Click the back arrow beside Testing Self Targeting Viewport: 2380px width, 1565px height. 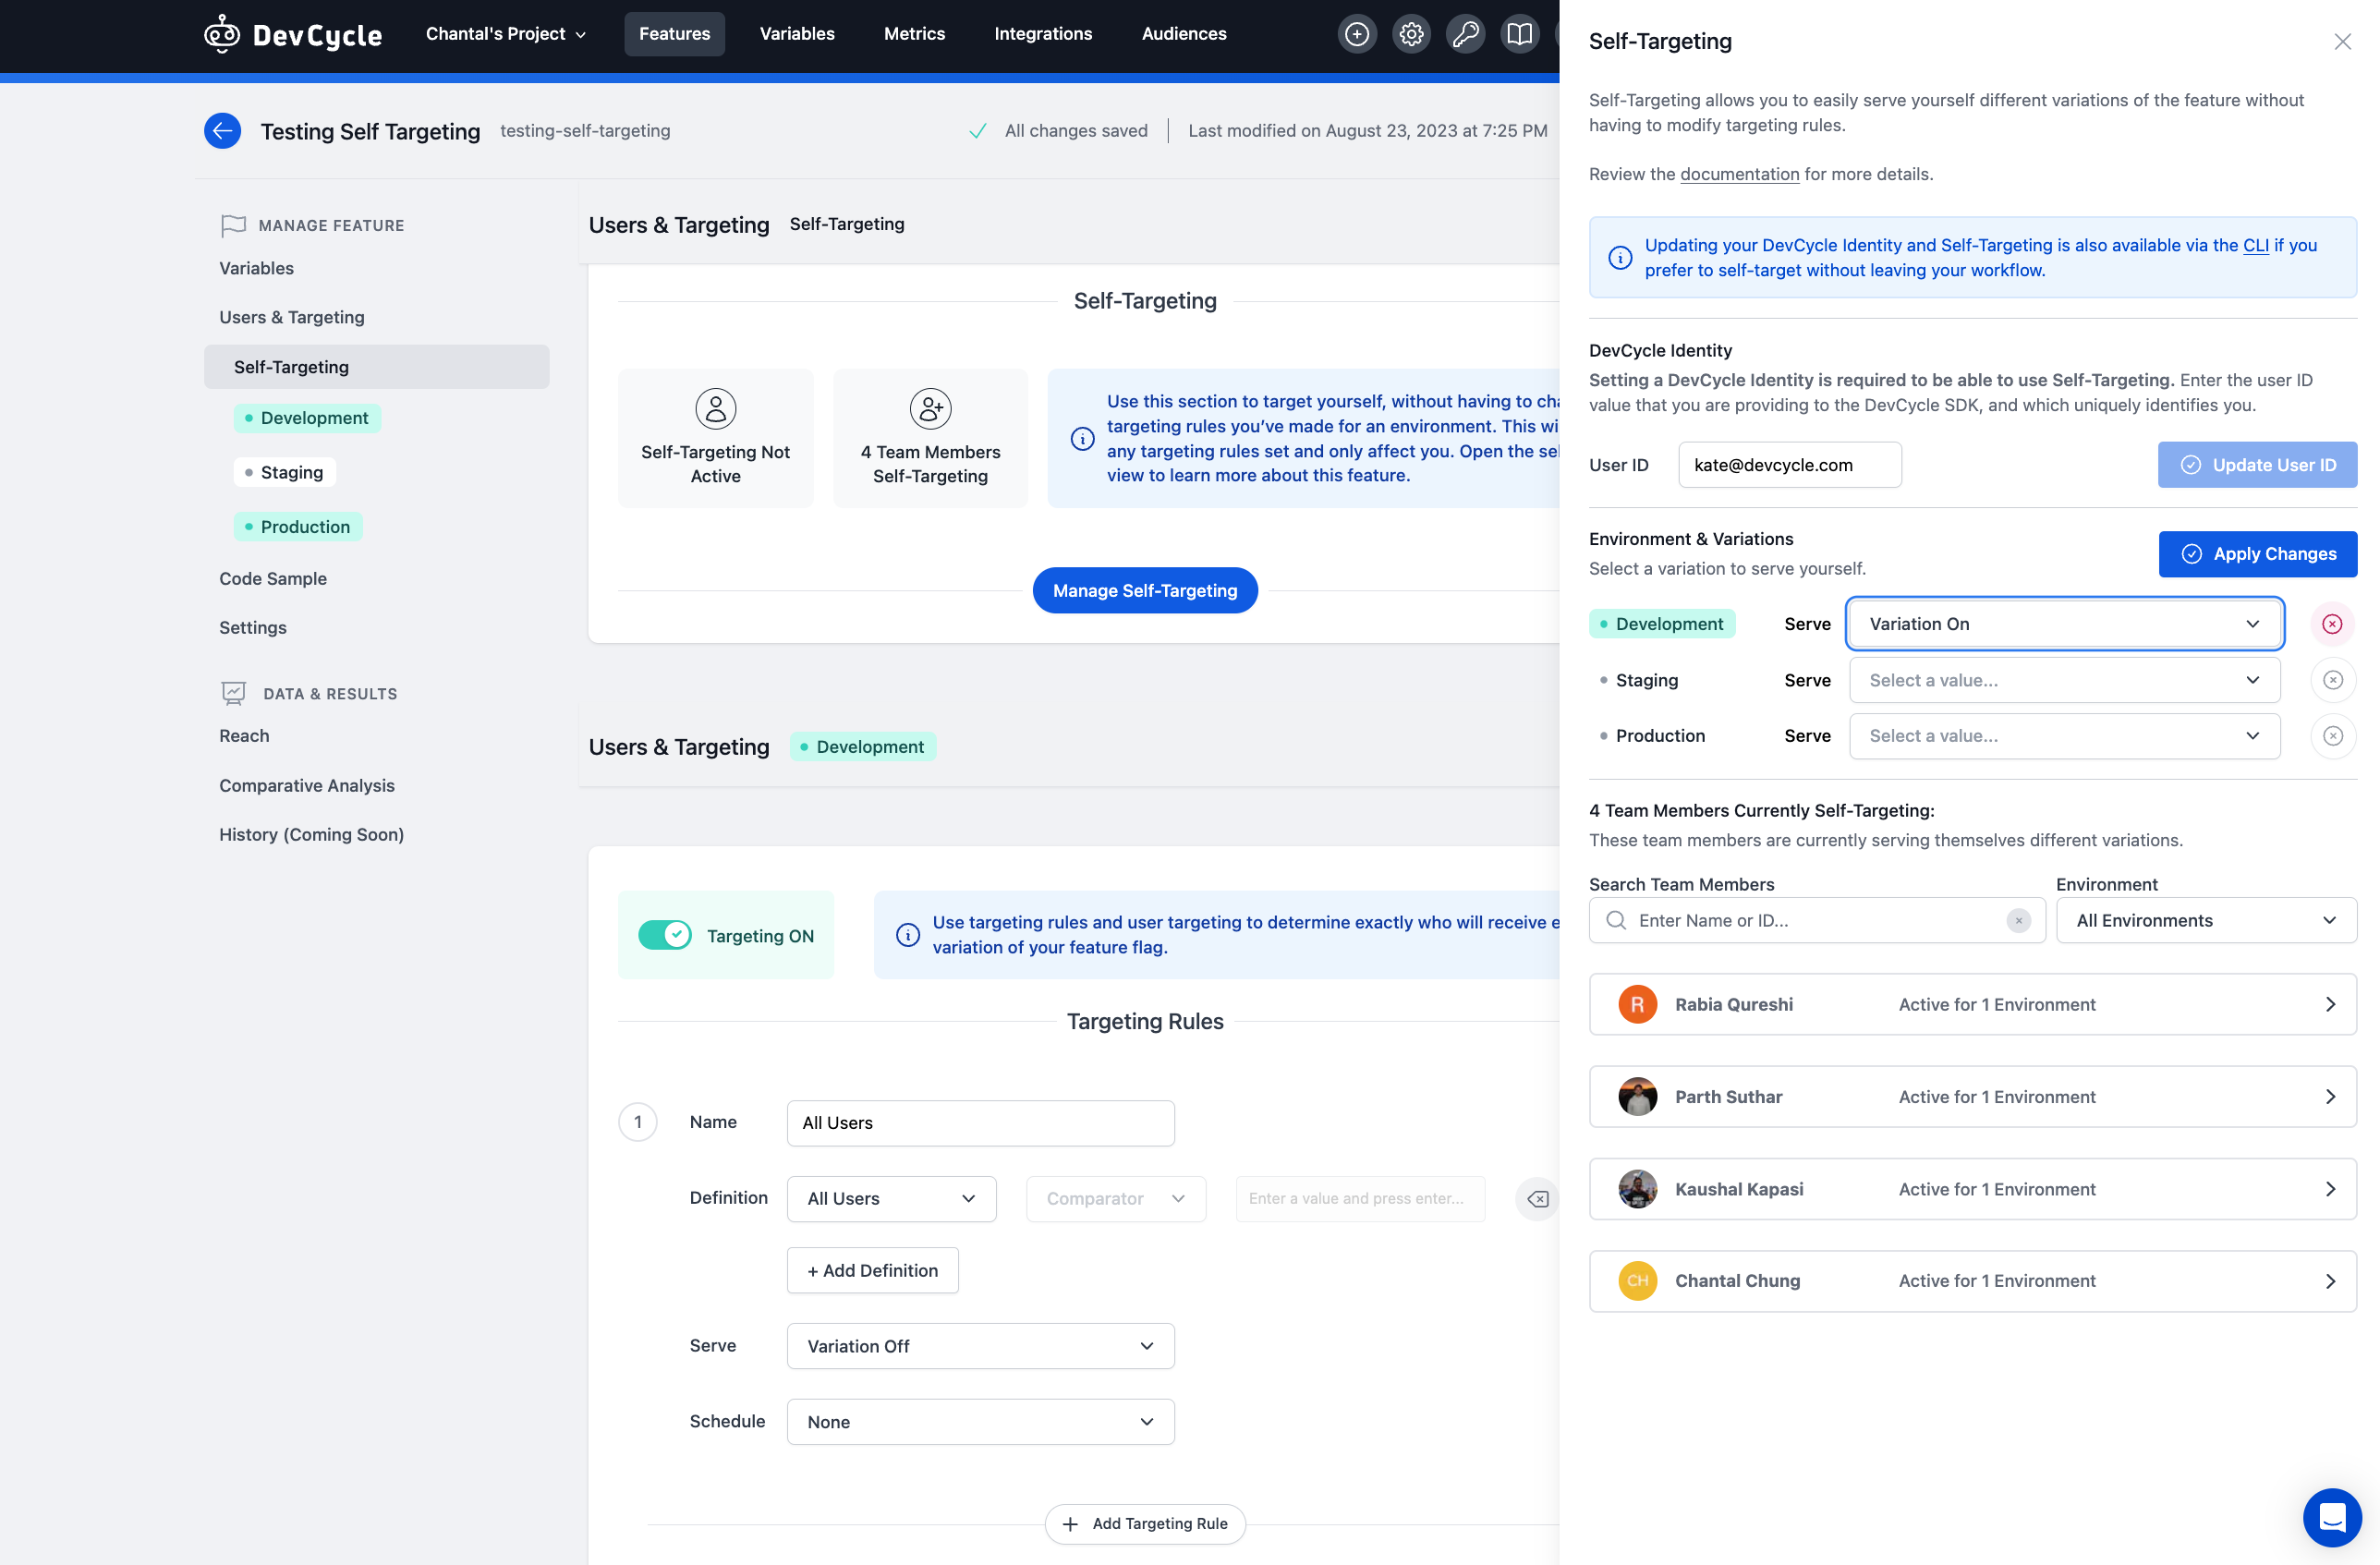[222, 130]
